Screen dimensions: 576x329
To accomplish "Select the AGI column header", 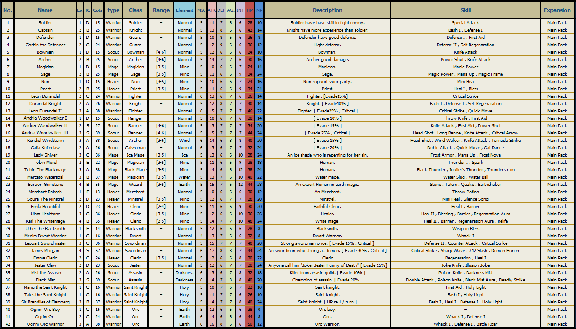I will click(x=230, y=10).
